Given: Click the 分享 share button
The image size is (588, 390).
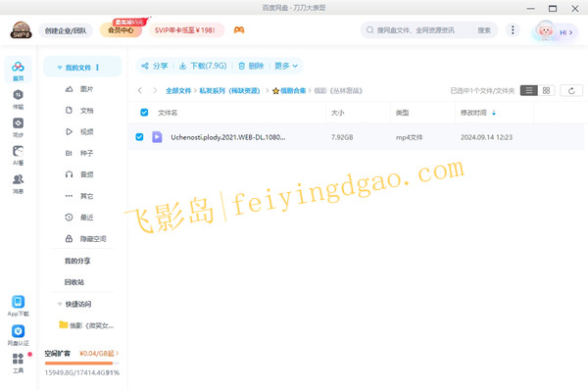Looking at the screenshot, I should click(155, 66).
